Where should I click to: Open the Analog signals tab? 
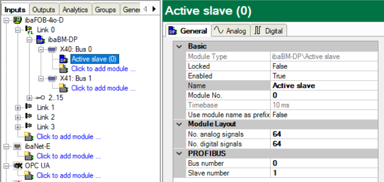pyautogui.click(x=230, y=31)
